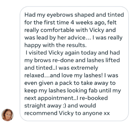Image resolution: width=132 pixels, height=132 pixels.
Task: Click the word "recommend" in the last line
Action: click(41, 113)
